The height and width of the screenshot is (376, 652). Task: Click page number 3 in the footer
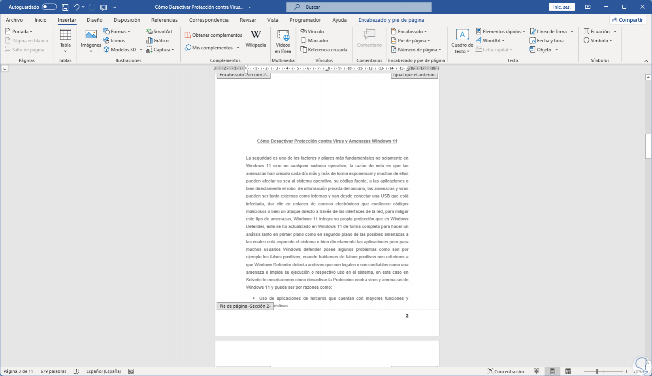click(x=407, y=316)
